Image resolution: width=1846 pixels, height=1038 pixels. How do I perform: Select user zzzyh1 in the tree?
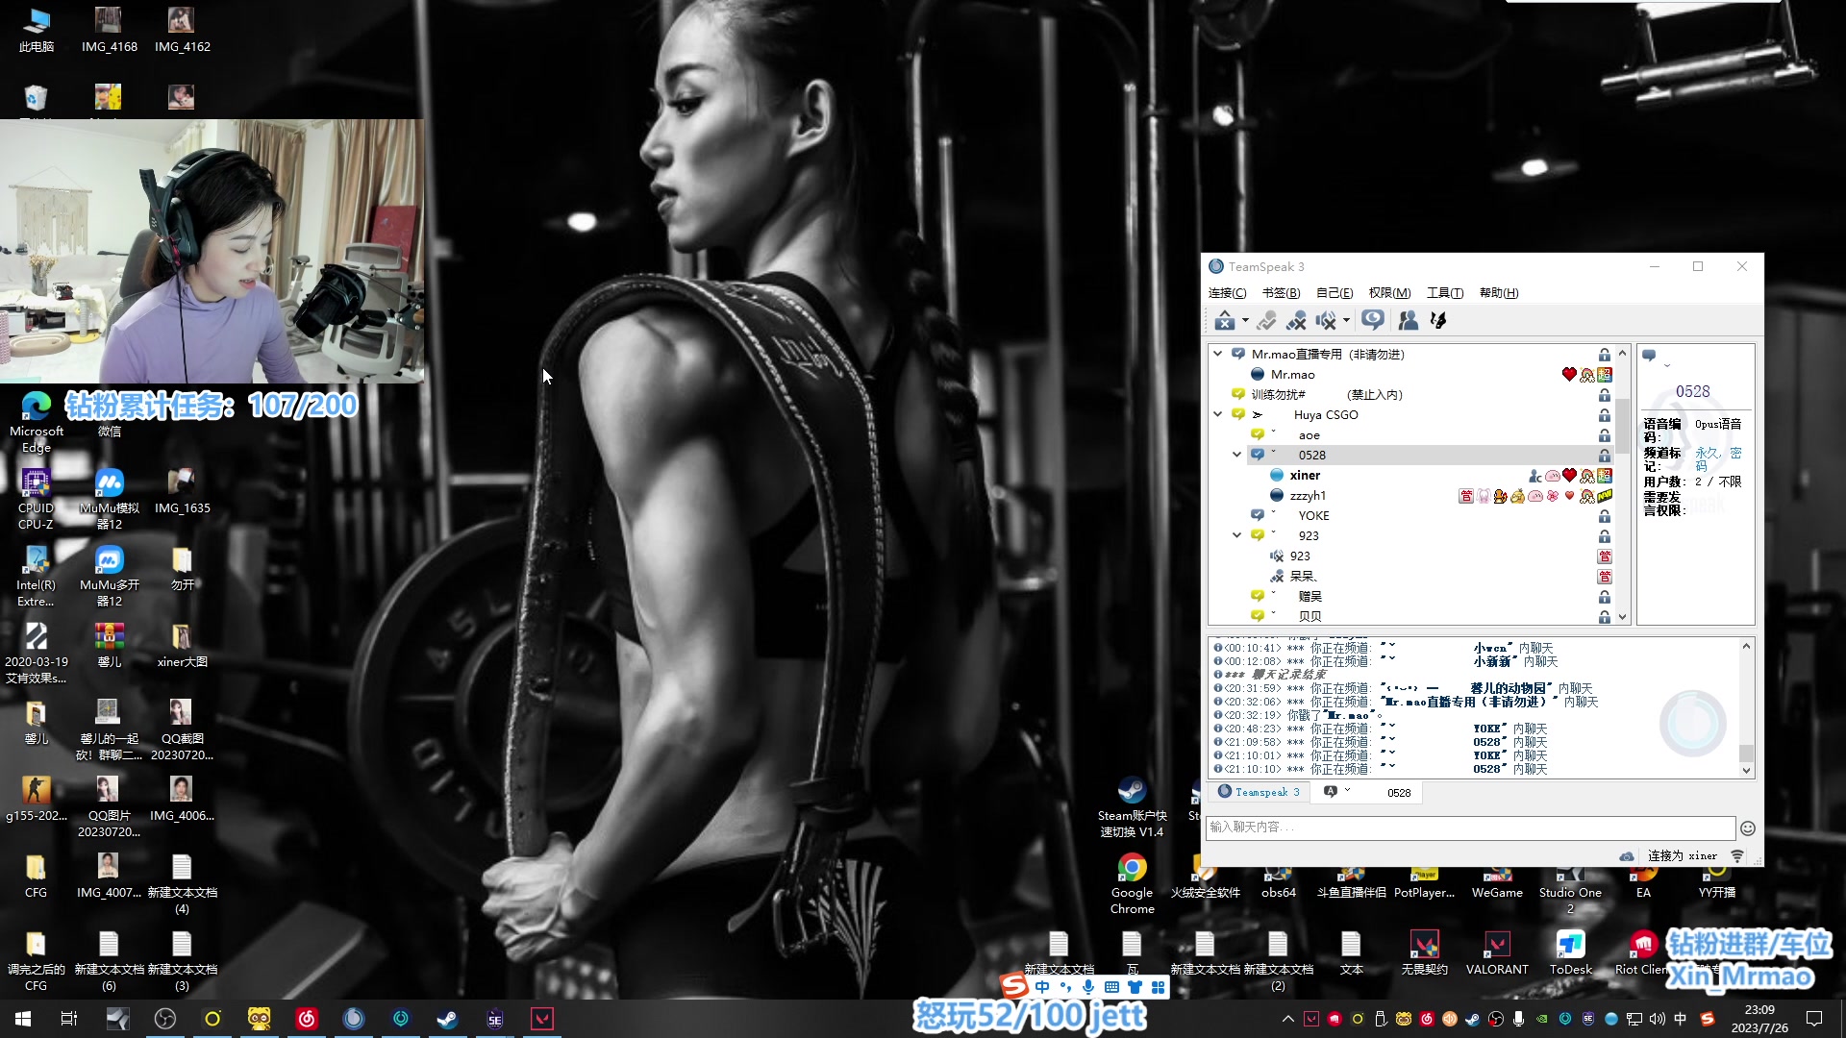(1308, 496)
